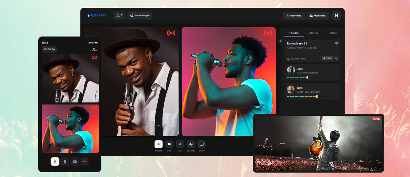Click Tom's upload progress bar handle
410x177 pixels.
click(317, 96)
